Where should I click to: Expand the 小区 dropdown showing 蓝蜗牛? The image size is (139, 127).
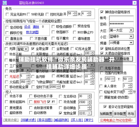[131, 36]
